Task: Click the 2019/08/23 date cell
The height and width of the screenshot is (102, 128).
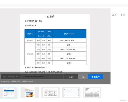Action: click(30, 40)
